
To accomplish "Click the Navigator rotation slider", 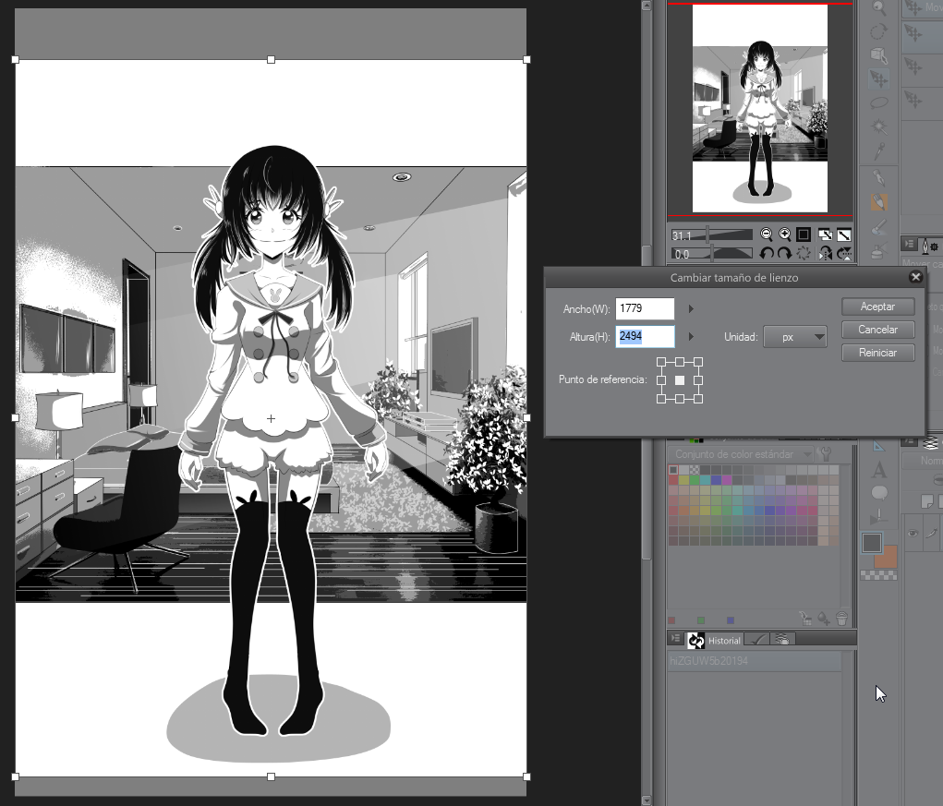I will pyautogui.click(x=712, y=254).
